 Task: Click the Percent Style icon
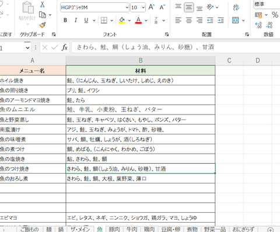pos(275,15)
